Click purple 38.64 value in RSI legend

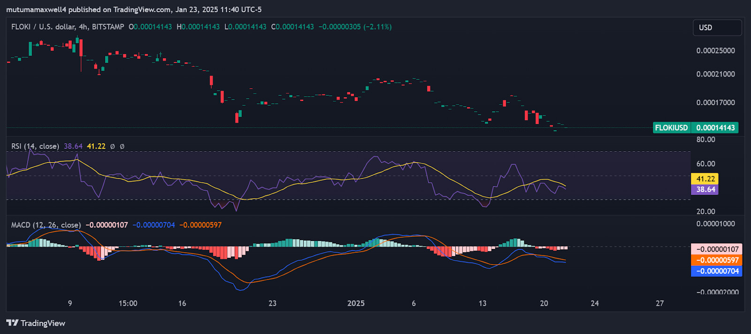pos(73,146)
